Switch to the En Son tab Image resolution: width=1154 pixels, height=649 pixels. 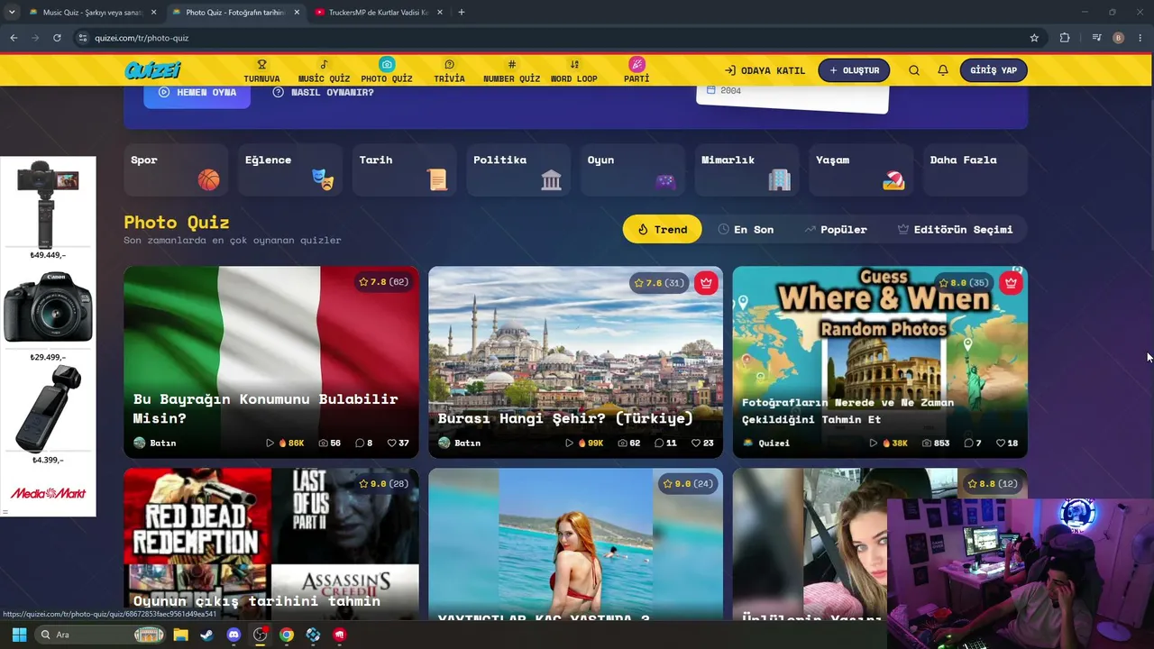tap(746, 229)
